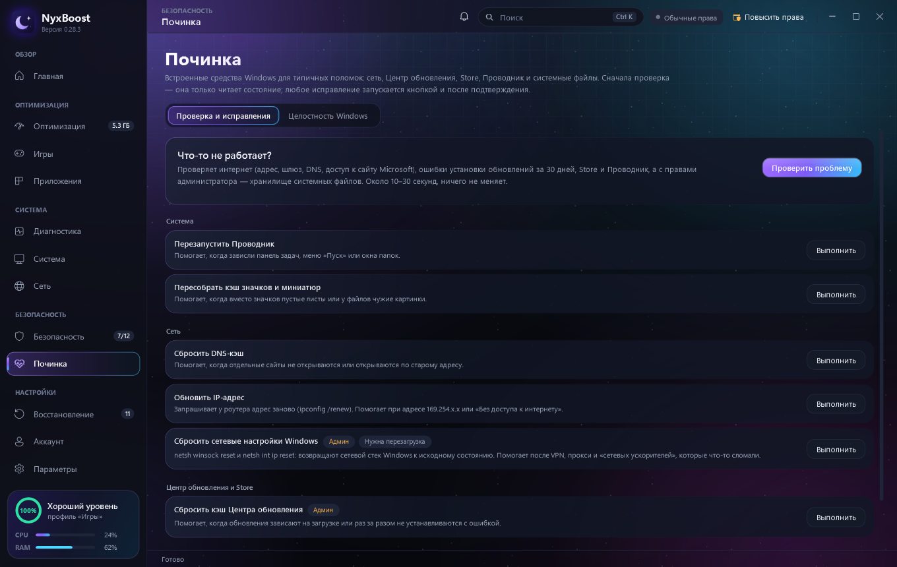
Task: Open the Игры sidebar item
Action: tap(73, 154)
